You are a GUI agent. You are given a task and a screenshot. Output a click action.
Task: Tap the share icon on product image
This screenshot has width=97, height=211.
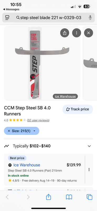[64, 33]
